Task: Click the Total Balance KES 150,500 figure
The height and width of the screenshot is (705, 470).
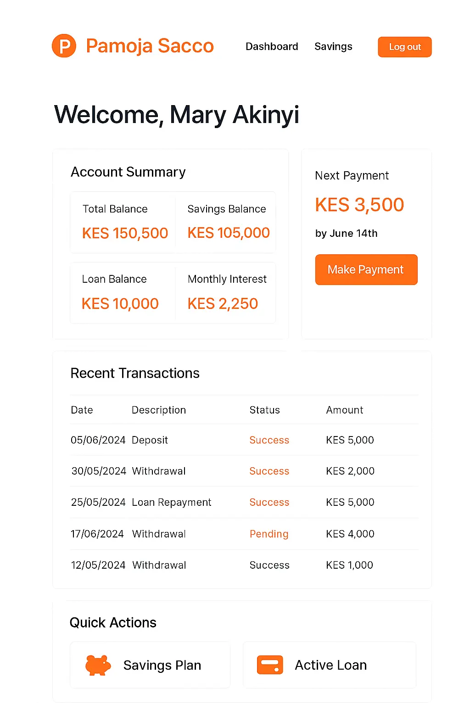Action: coord(125,233)
